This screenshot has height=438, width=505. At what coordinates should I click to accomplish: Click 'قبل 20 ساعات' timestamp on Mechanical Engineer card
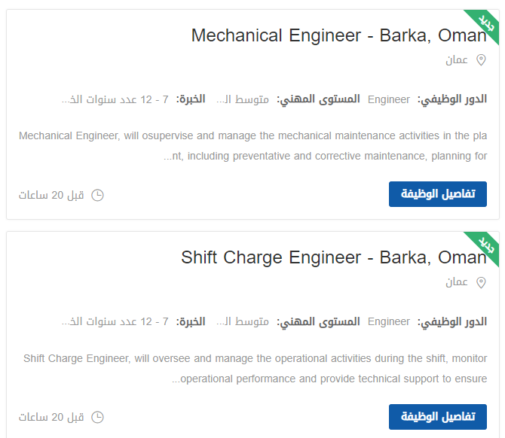51,195
